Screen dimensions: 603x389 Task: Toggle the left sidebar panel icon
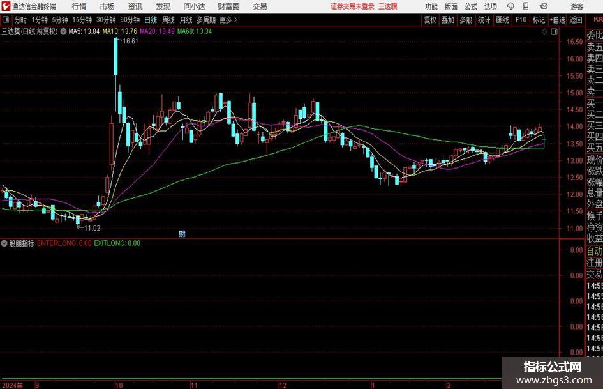coord(6,20)
